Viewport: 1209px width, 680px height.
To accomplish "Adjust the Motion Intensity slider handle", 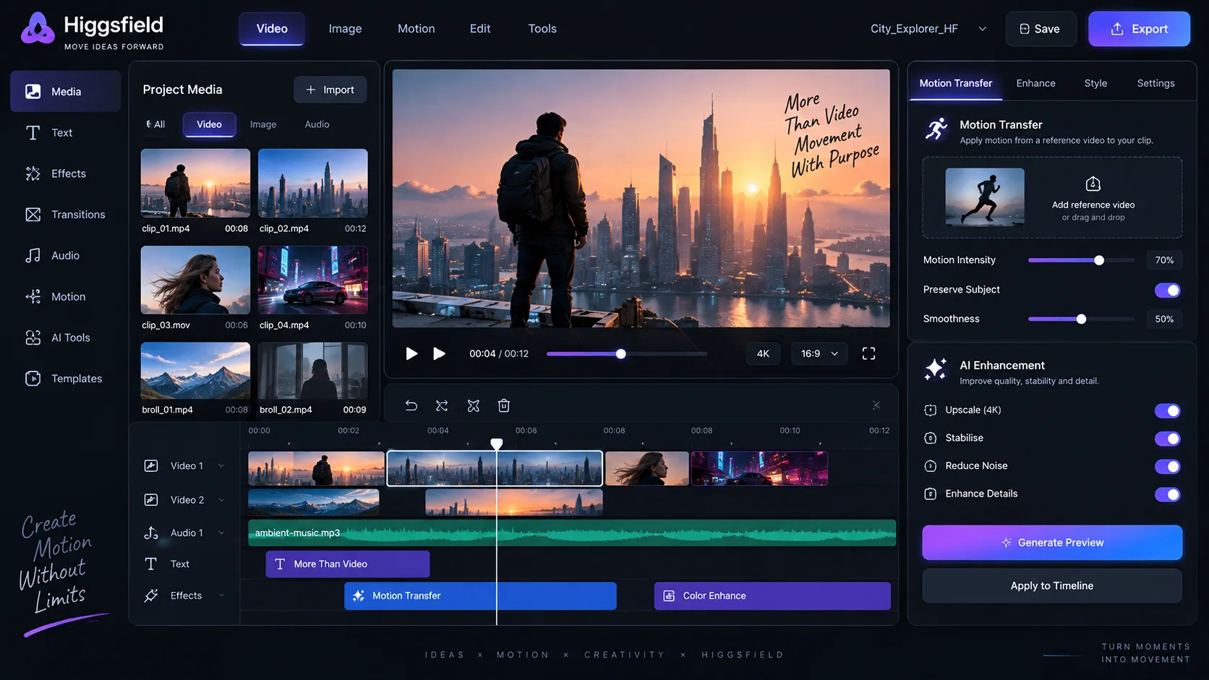I will pyautogui.click(x=1099, y=260).
